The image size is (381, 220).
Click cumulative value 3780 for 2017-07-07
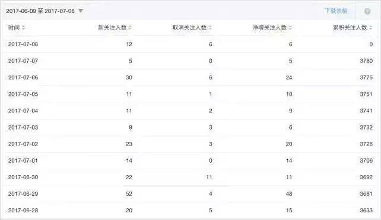click(x=366, y=61)
